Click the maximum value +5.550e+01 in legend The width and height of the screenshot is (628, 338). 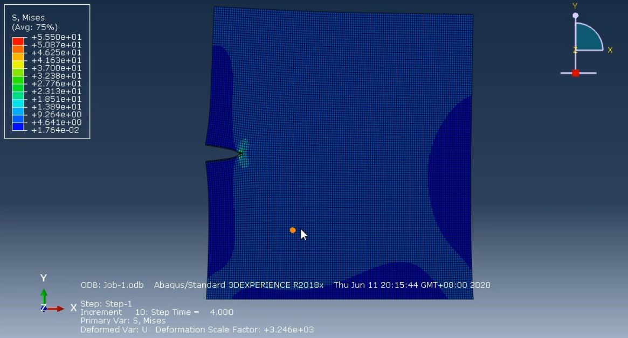[57, 37]
